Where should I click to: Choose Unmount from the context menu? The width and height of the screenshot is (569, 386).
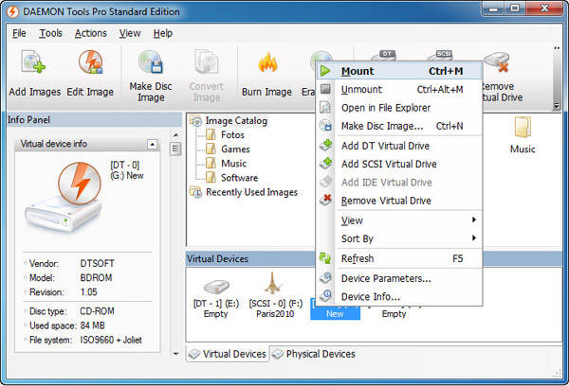tap(399, 89)
